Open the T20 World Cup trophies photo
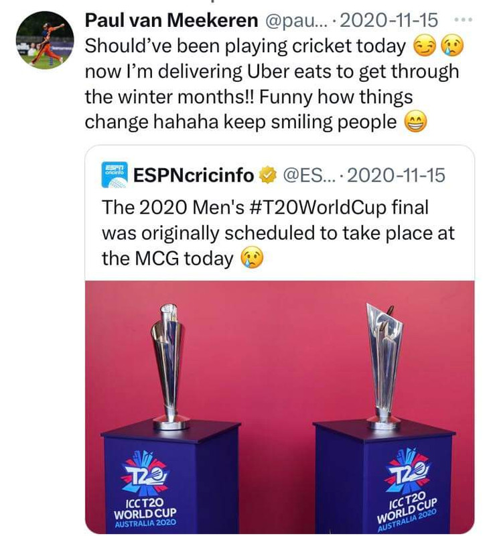The width and height of the screenshot is (491, 536). pyautogui.click(x=279, y=407)
